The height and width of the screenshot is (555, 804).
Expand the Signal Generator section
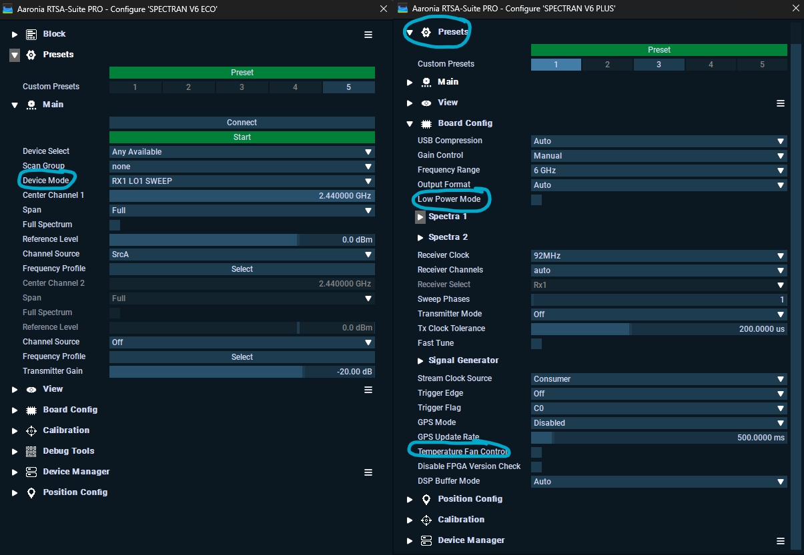[420, 360]
